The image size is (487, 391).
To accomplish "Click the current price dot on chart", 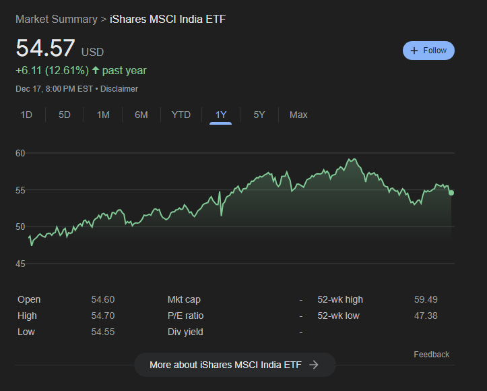I will 451,193.
